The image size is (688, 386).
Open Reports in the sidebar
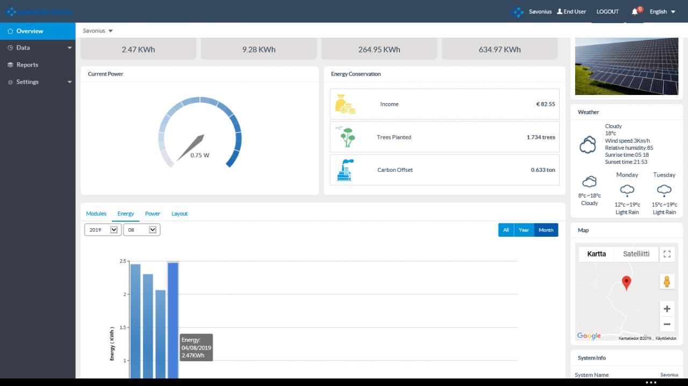[x=38, y=64]
